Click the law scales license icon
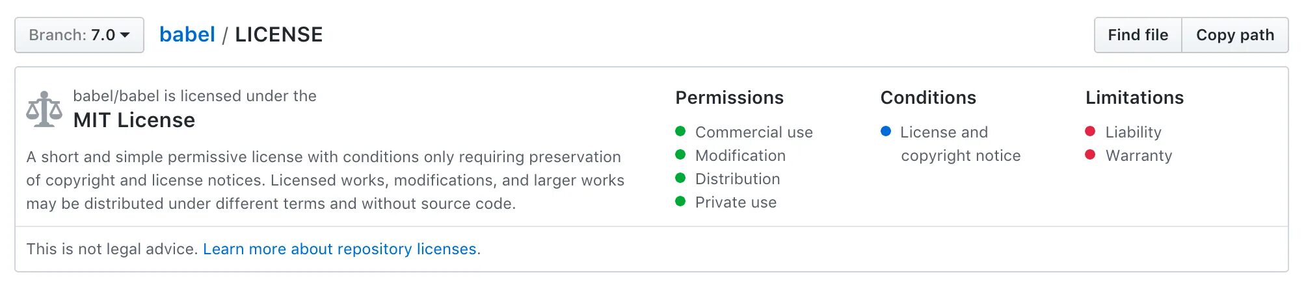1306x288 pixels. click(44, 109)
